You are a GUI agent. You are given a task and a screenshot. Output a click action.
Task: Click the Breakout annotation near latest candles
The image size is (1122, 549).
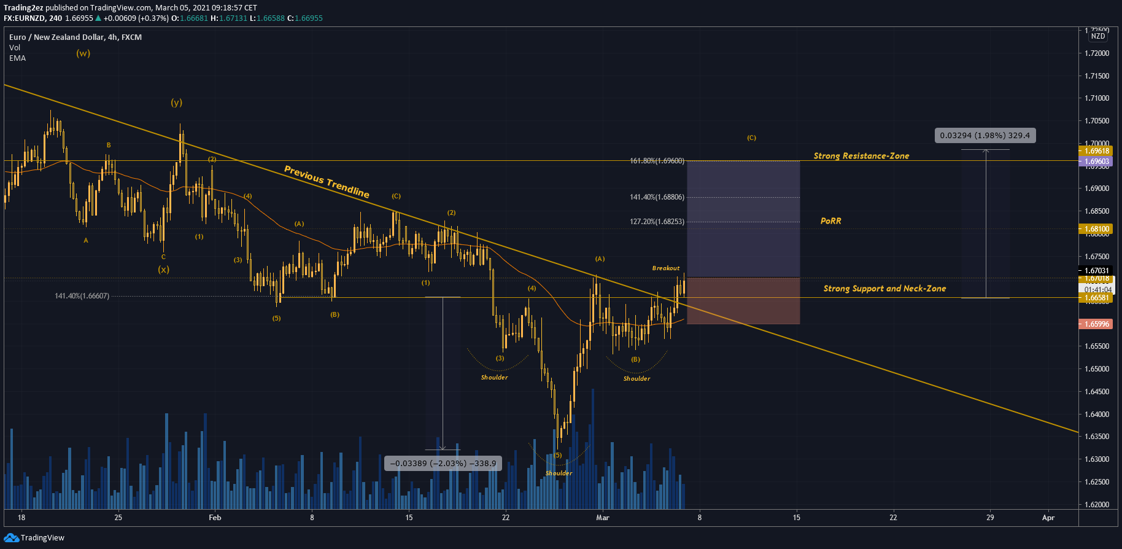(x=666, y=268)
